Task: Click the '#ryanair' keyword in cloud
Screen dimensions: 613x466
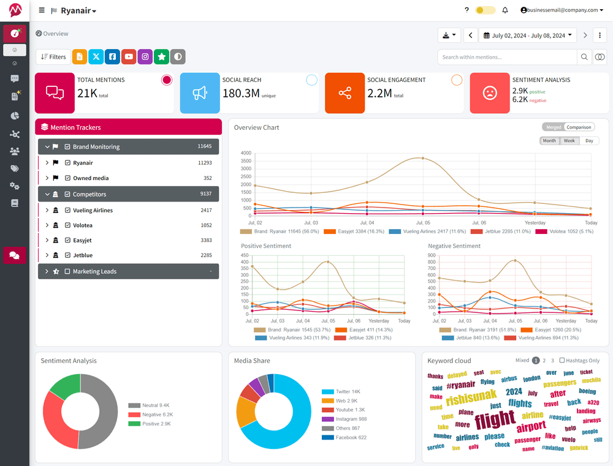Action: click(460, 385)
